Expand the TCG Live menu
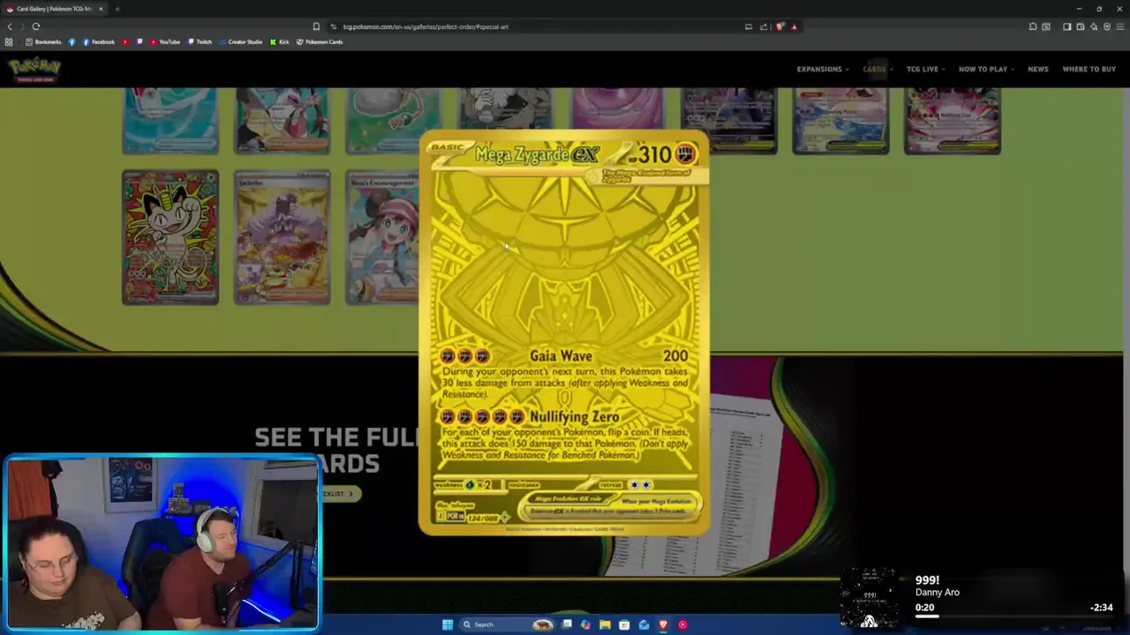Screen dimensions: 1130x635 [925, 69]
